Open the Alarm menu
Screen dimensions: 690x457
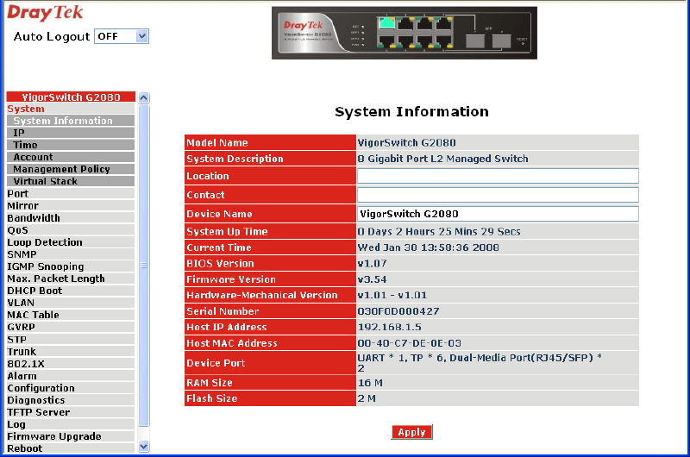(71, 376)
